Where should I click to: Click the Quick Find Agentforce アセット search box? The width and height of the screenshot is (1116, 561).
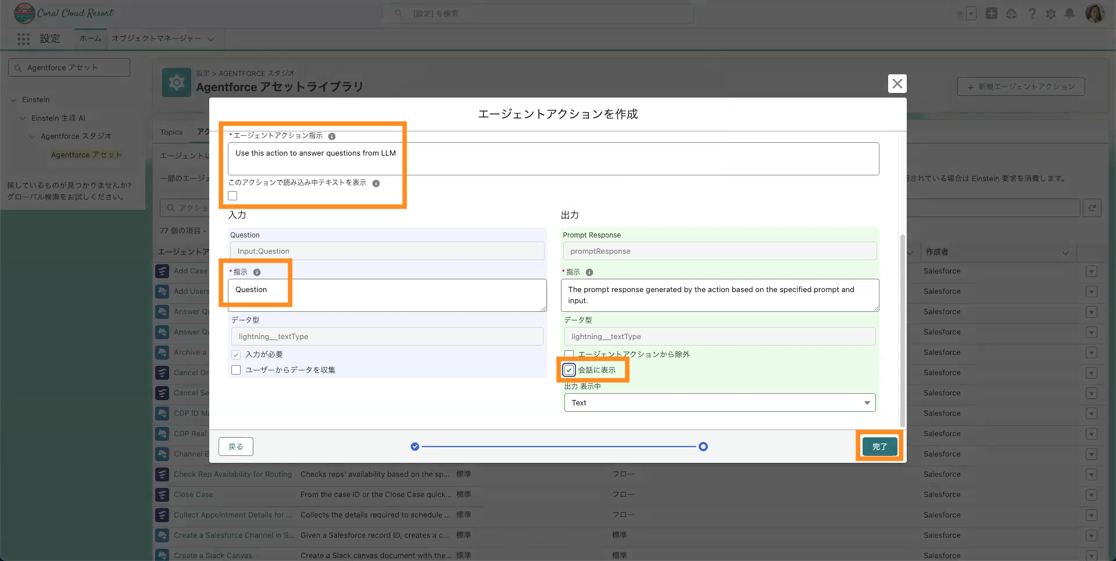point(69,67)
